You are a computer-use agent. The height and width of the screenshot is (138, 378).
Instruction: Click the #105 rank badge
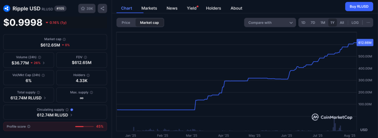point(60,8)
